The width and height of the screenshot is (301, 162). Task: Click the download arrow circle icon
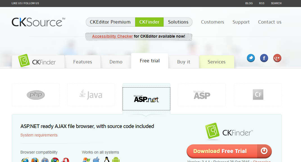click(264, 151)
